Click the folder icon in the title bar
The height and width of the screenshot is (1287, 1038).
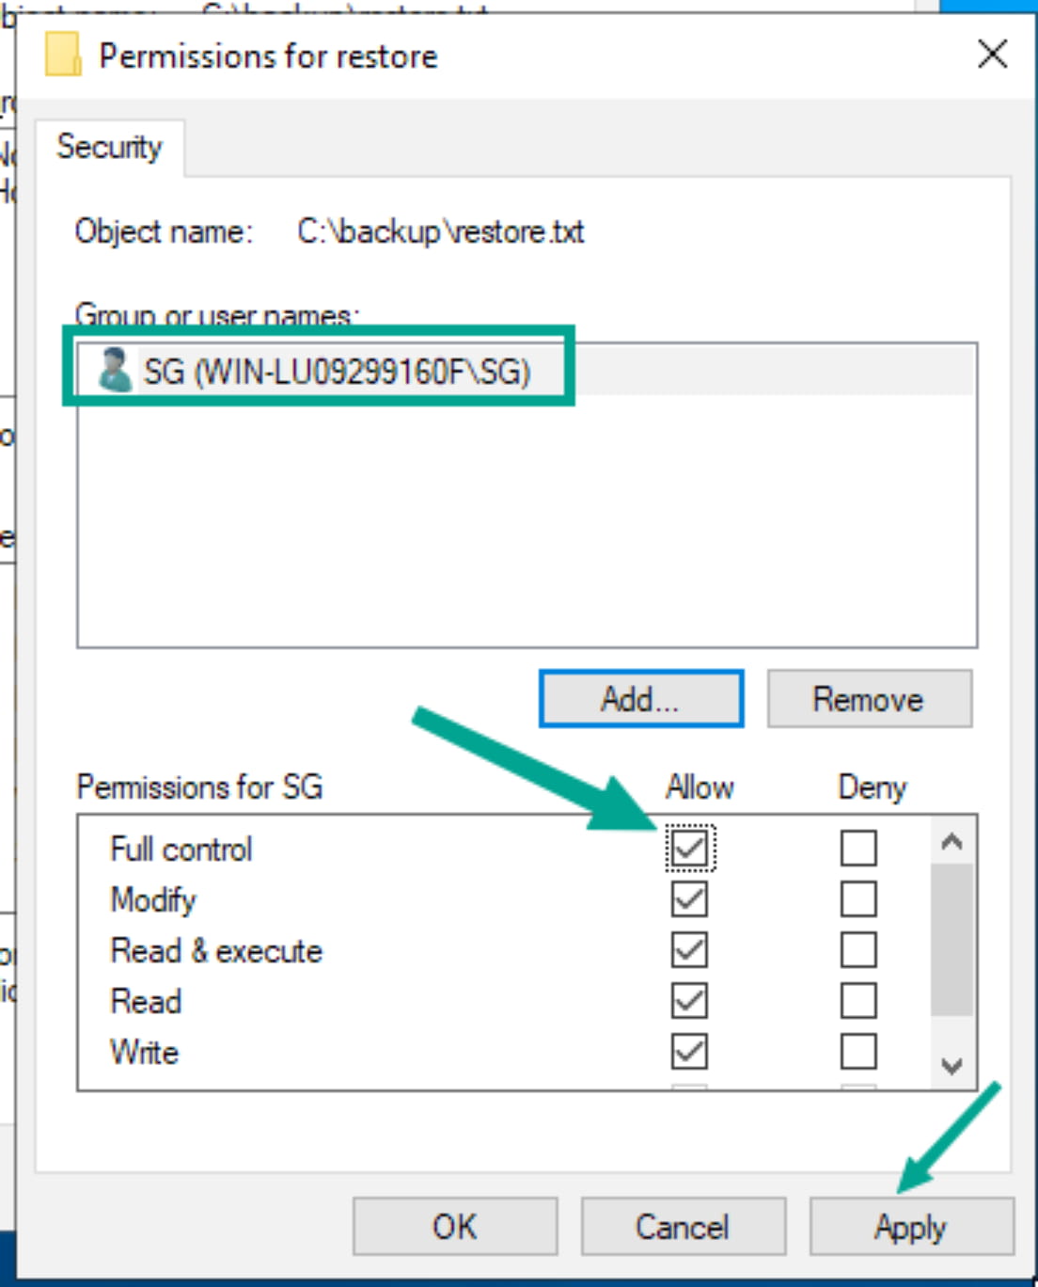pos(63,55)
